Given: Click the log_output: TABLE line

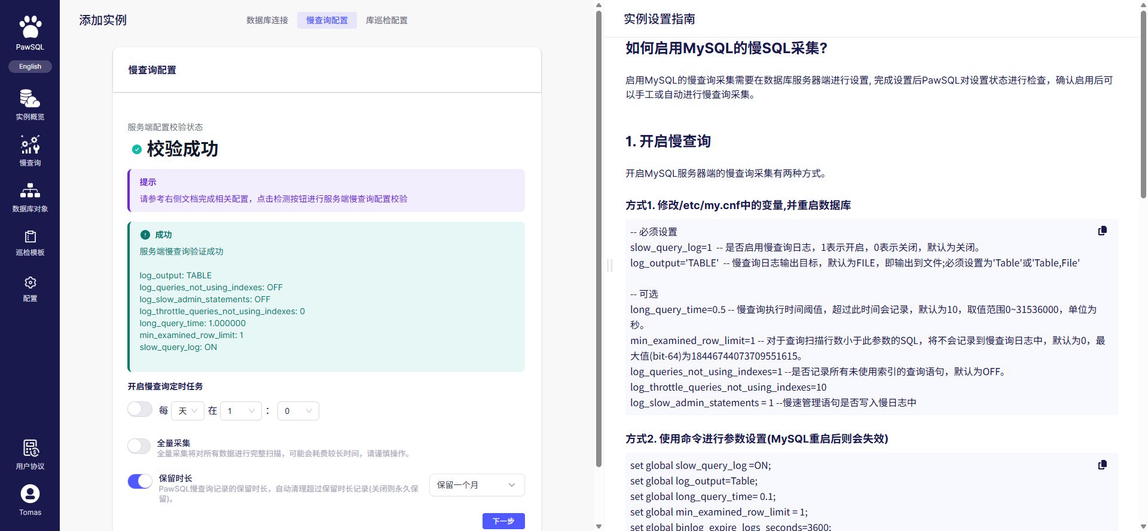Looking at the screenshot, I should (x=176, y=275).
